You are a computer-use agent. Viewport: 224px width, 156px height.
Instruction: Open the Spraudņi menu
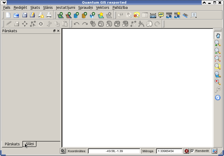tap(85, 8)
